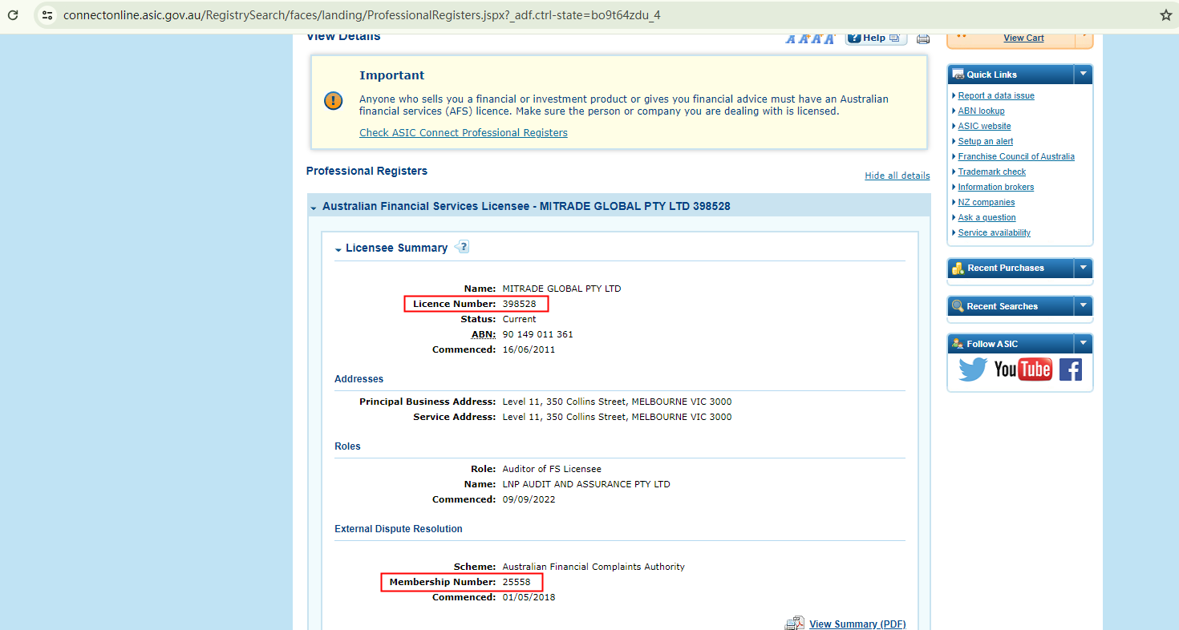1179x630 pixels.
Task: Click the Service Address value
Action: point(618,417)
